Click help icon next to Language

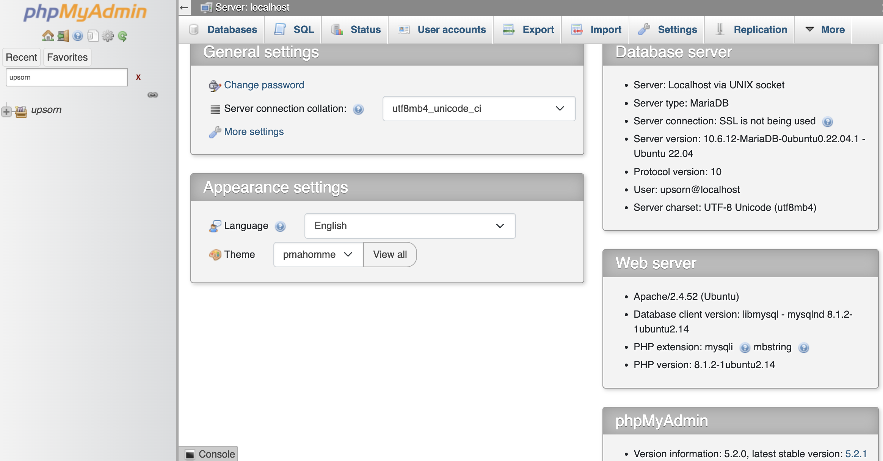[x=280, y=226]
